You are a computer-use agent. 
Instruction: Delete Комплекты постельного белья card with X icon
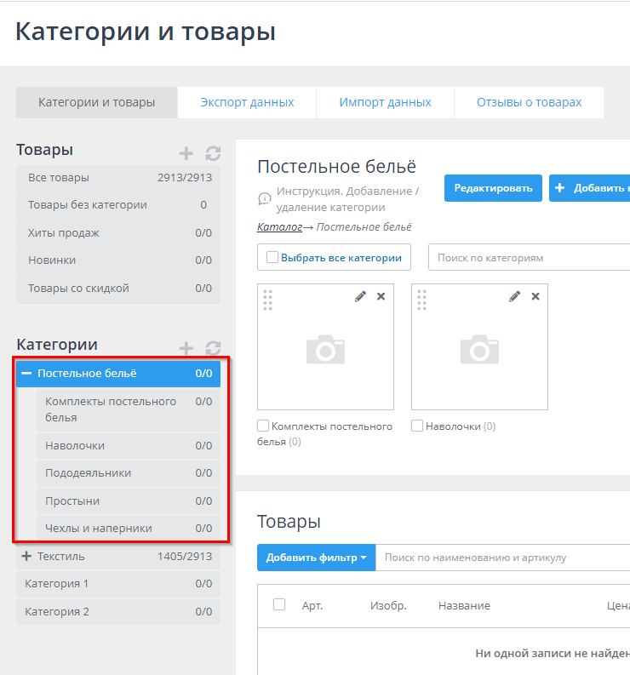click(x=381, y=296)
